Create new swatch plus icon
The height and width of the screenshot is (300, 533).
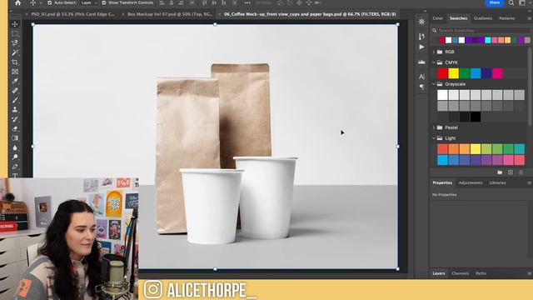click(511, 172)
